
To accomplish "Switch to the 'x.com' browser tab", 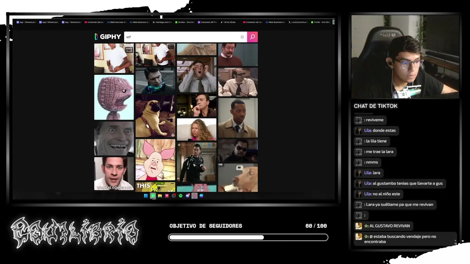I will tap(298, 22).
